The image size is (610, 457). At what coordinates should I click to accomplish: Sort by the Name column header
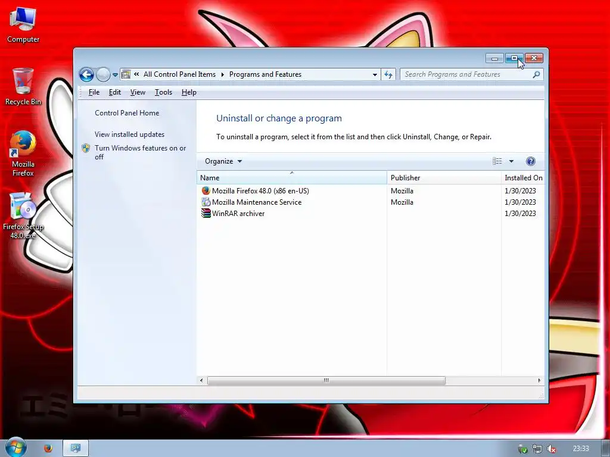pyautogui.click(x=292, y=177)
